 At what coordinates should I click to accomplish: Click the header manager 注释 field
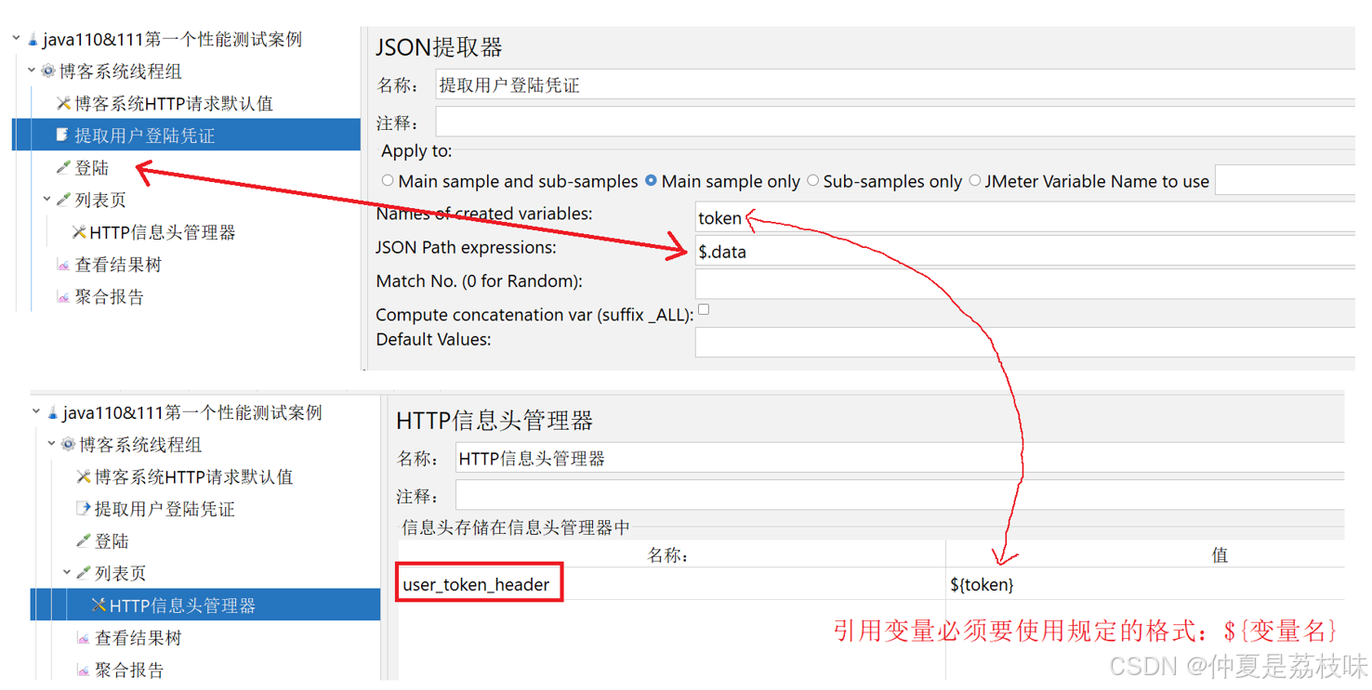click(x=901, y=494)
